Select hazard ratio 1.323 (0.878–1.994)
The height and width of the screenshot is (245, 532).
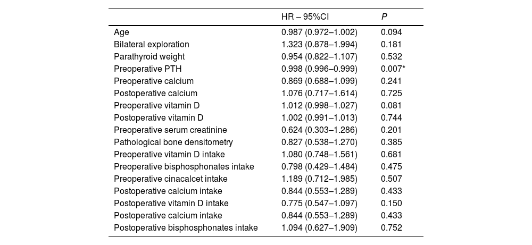click(x=319, y=45)
